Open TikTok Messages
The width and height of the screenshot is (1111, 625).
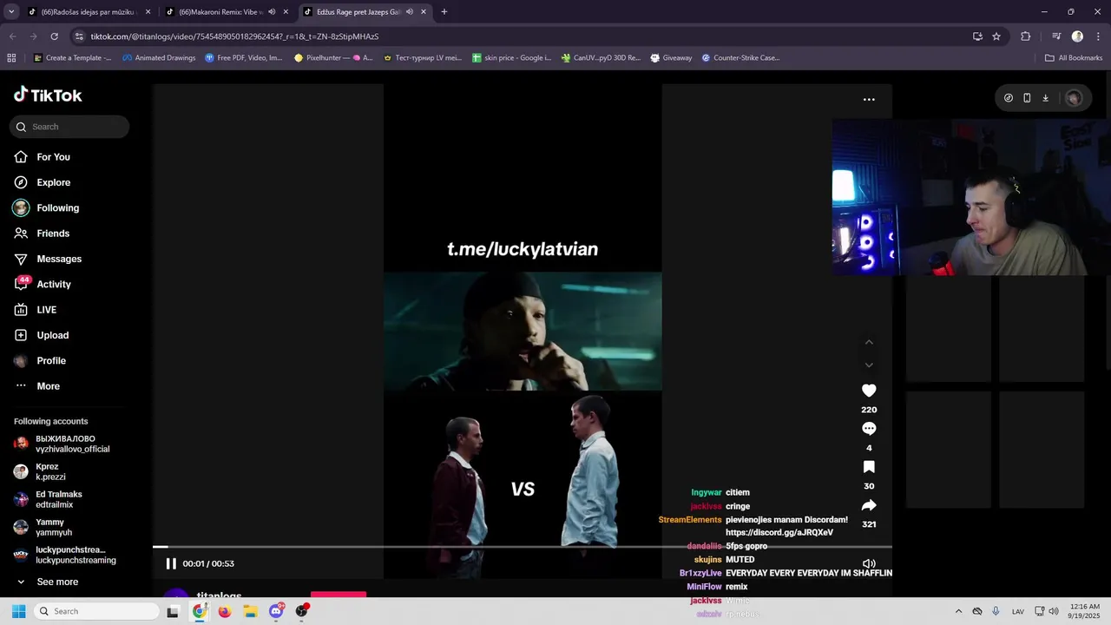pyautogui.click(x=48, y=259)
